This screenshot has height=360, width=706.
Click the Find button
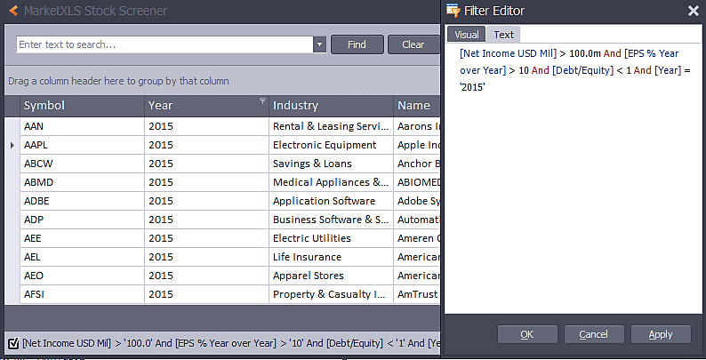[x=357, y=44]
